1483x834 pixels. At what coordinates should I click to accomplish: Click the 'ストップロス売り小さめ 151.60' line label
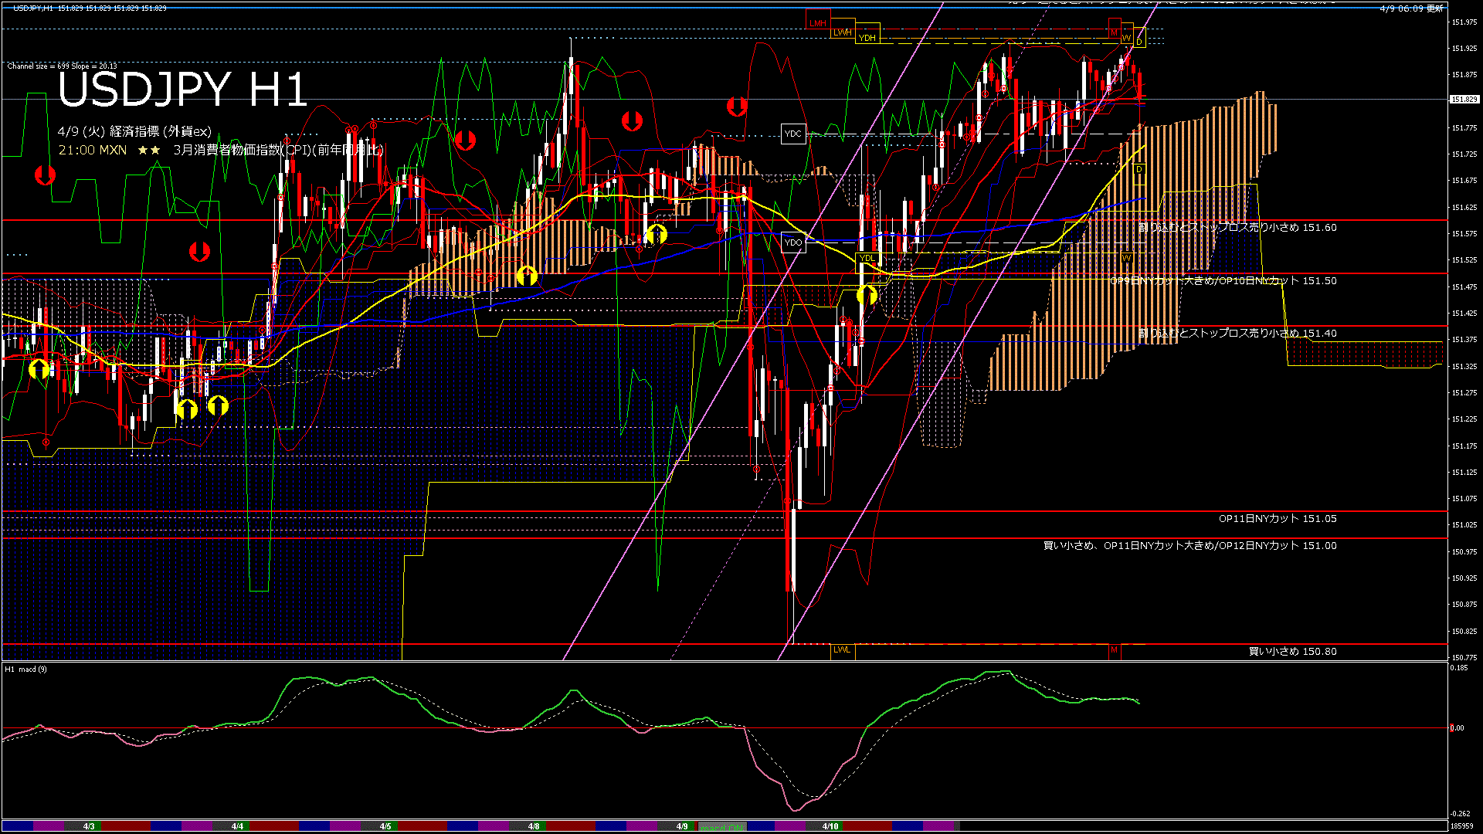coord(1263,228)
